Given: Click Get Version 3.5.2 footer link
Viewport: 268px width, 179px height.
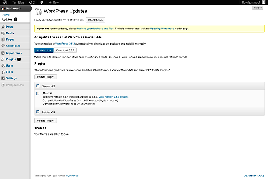Looking at the screenshot, I should pos(254,175).
